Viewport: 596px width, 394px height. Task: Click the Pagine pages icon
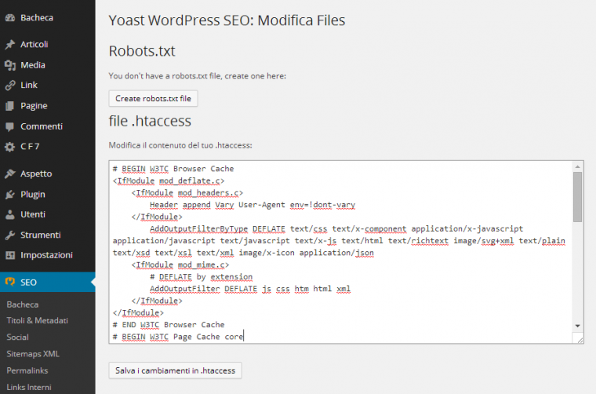pos(10,106)
